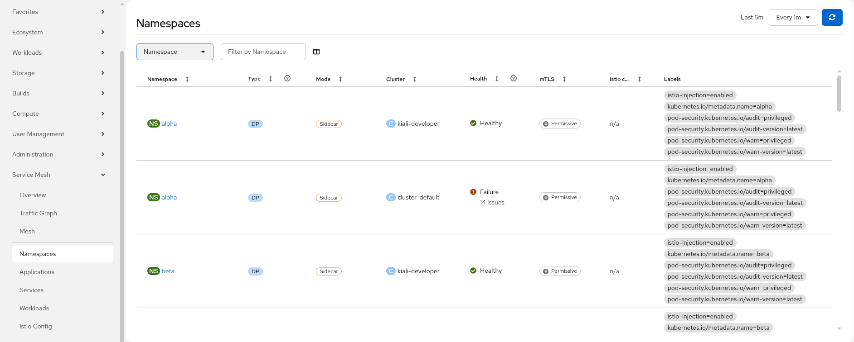Click DP type badge in alpha kiali-developer row
854x342 pixels.
(x=255, y=124)
